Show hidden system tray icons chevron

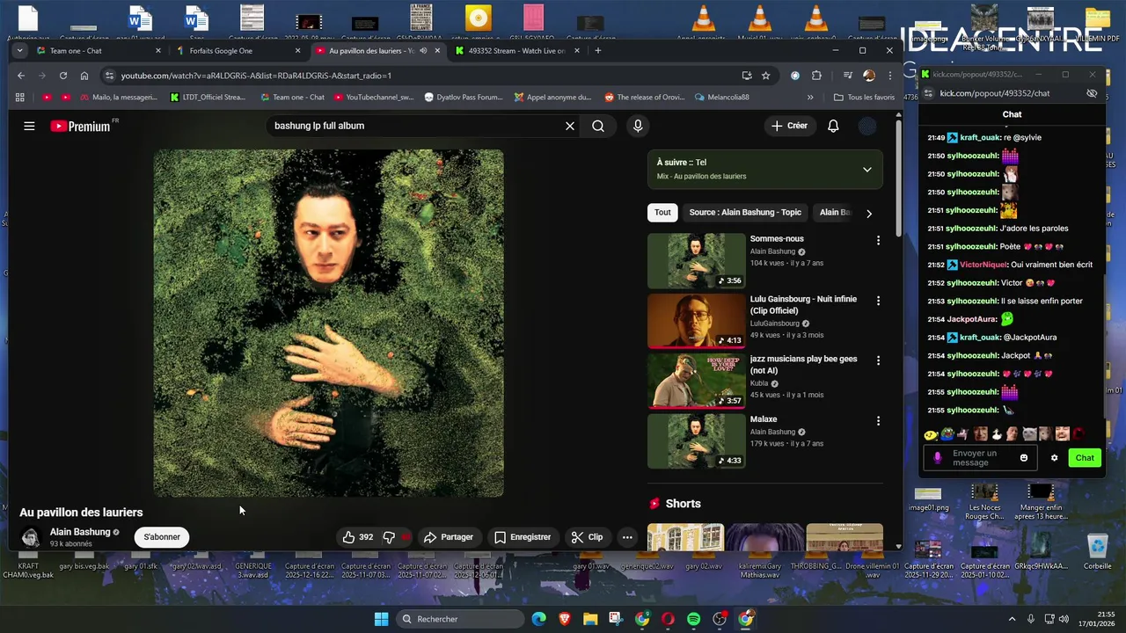tap(1013, 619)
